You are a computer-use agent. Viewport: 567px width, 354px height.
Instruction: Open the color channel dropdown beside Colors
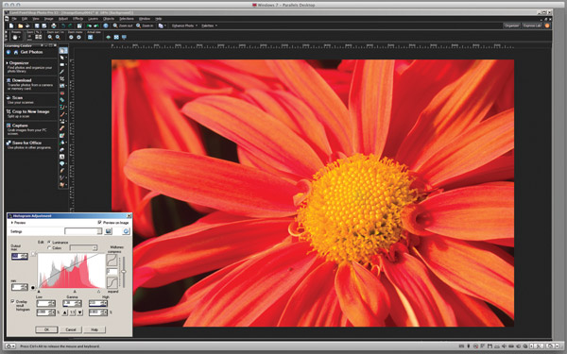(94, 247)
